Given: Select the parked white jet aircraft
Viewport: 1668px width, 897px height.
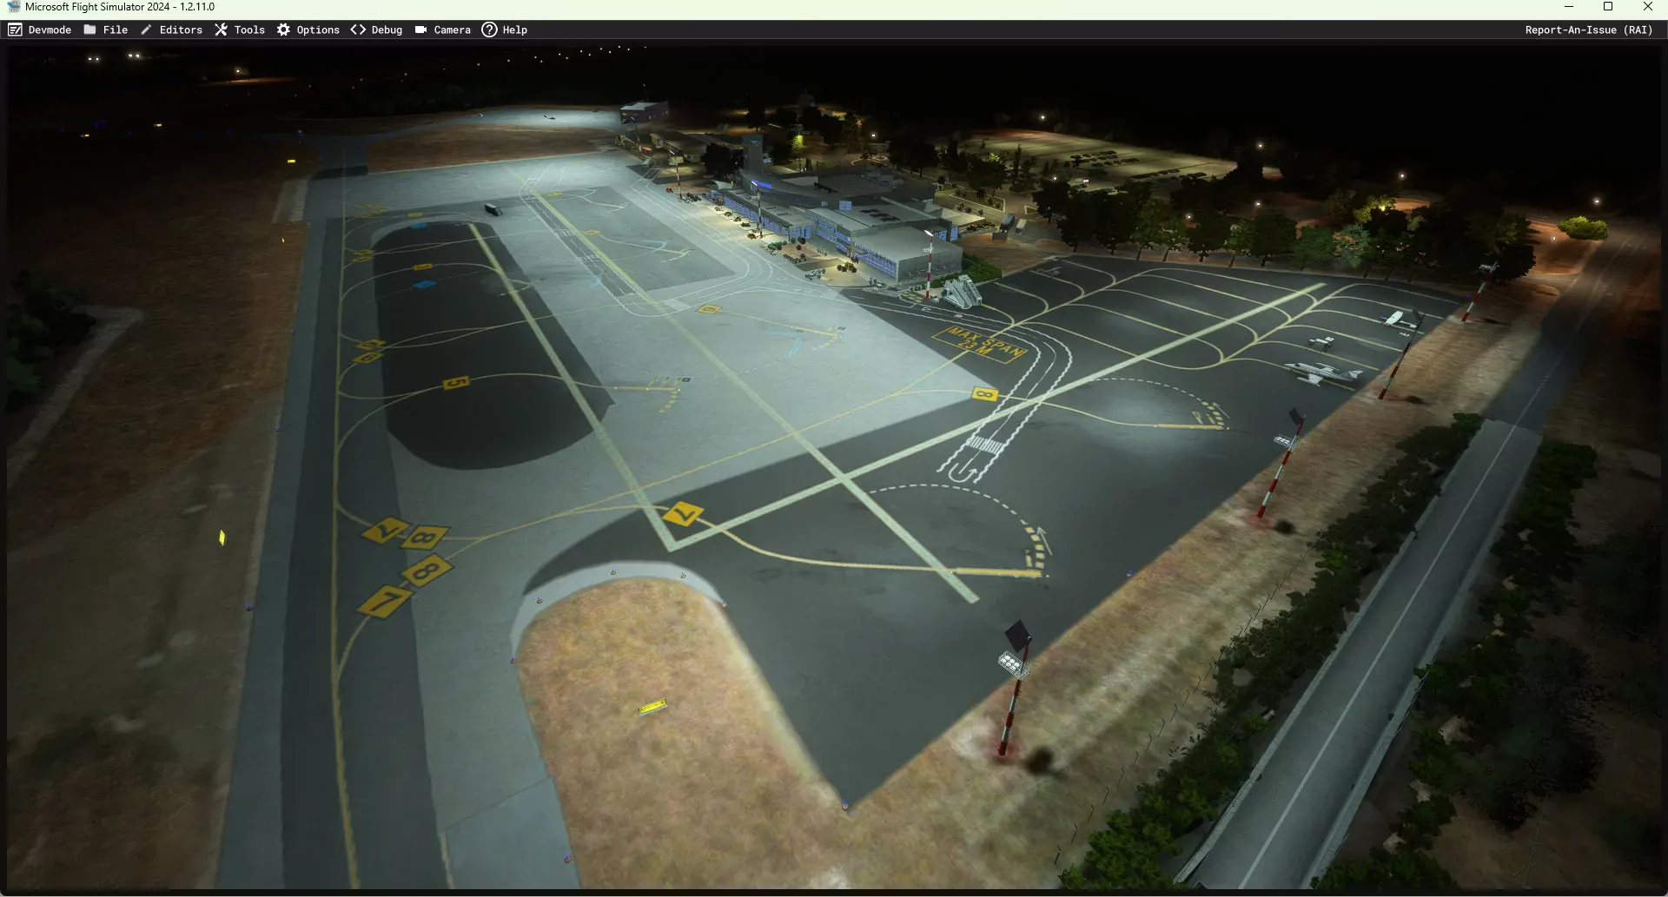Looking at the screenshot, I should coord(1324,374).
